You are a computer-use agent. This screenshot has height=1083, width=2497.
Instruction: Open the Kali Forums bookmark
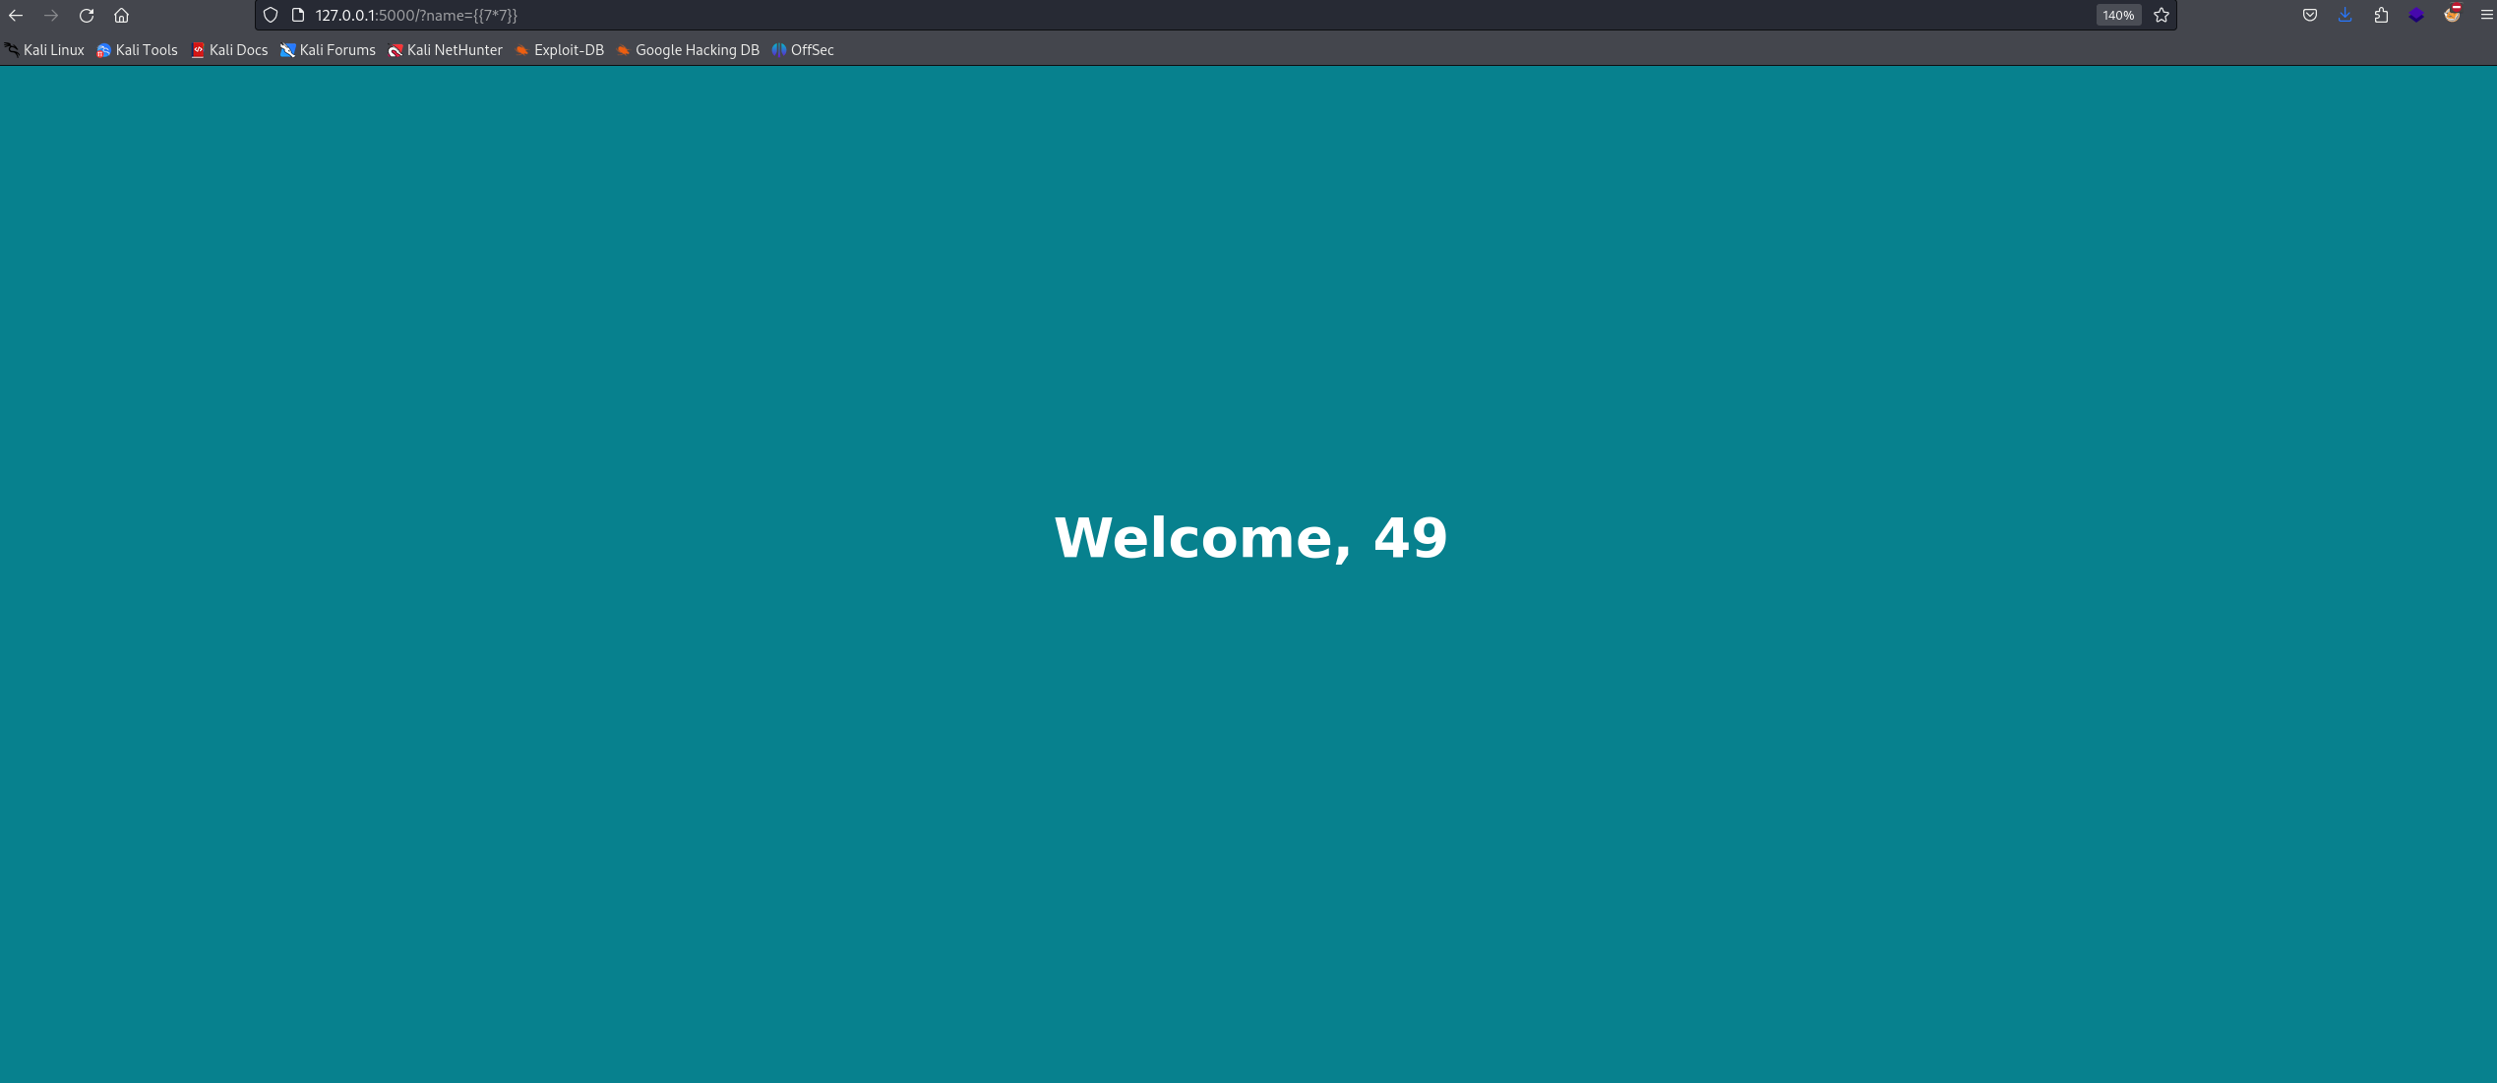[329, 50]
